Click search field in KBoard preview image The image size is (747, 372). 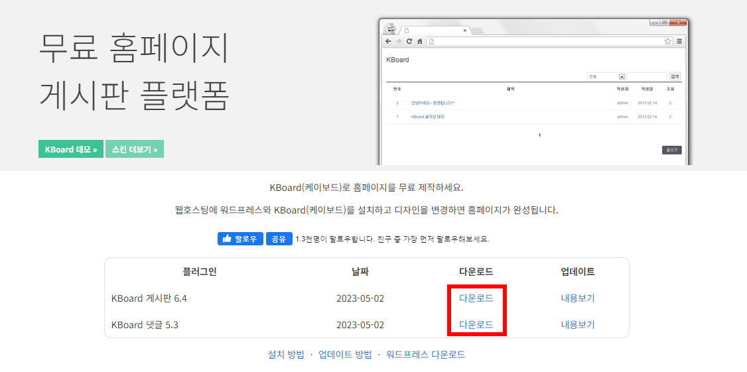point(646,77)
